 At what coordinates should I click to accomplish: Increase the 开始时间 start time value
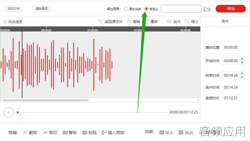pos(242,59)
